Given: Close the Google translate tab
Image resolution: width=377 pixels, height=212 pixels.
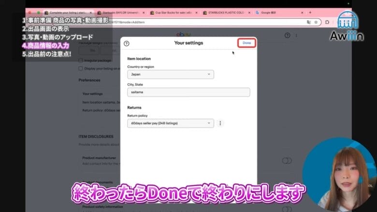Looking at the screenshot, I should (302, 13).
